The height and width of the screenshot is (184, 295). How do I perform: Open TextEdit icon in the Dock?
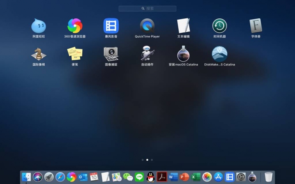pos(105,177)
